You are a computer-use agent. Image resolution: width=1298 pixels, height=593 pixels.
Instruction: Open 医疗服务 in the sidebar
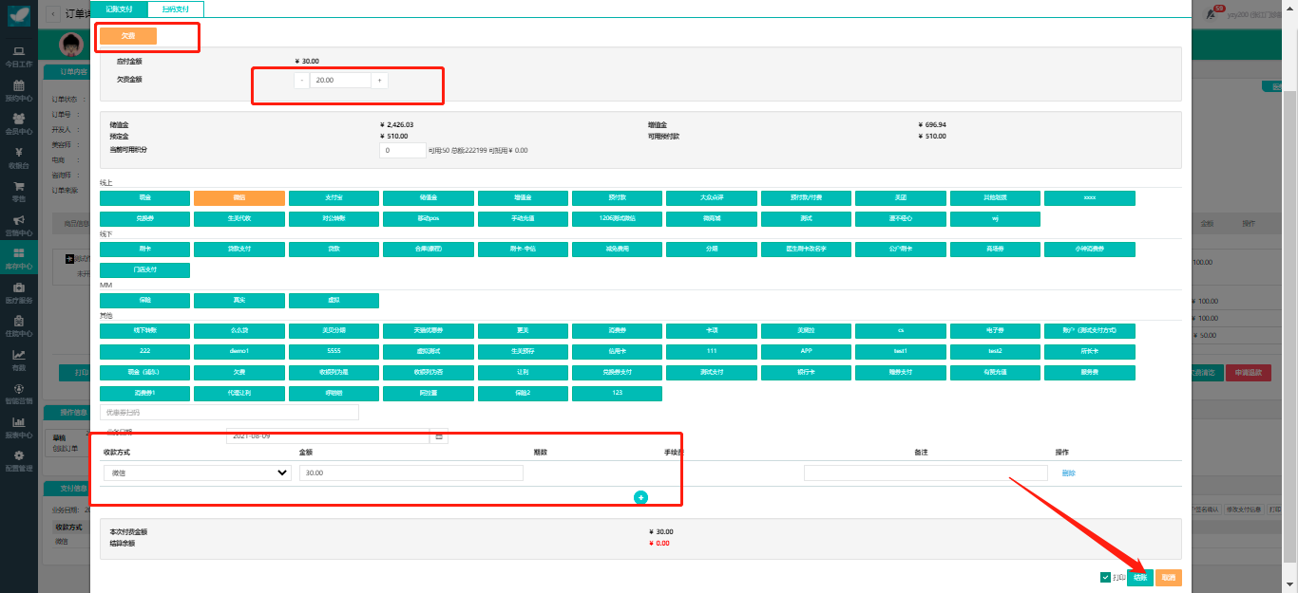pyautogui.click(x=19, y=292)
